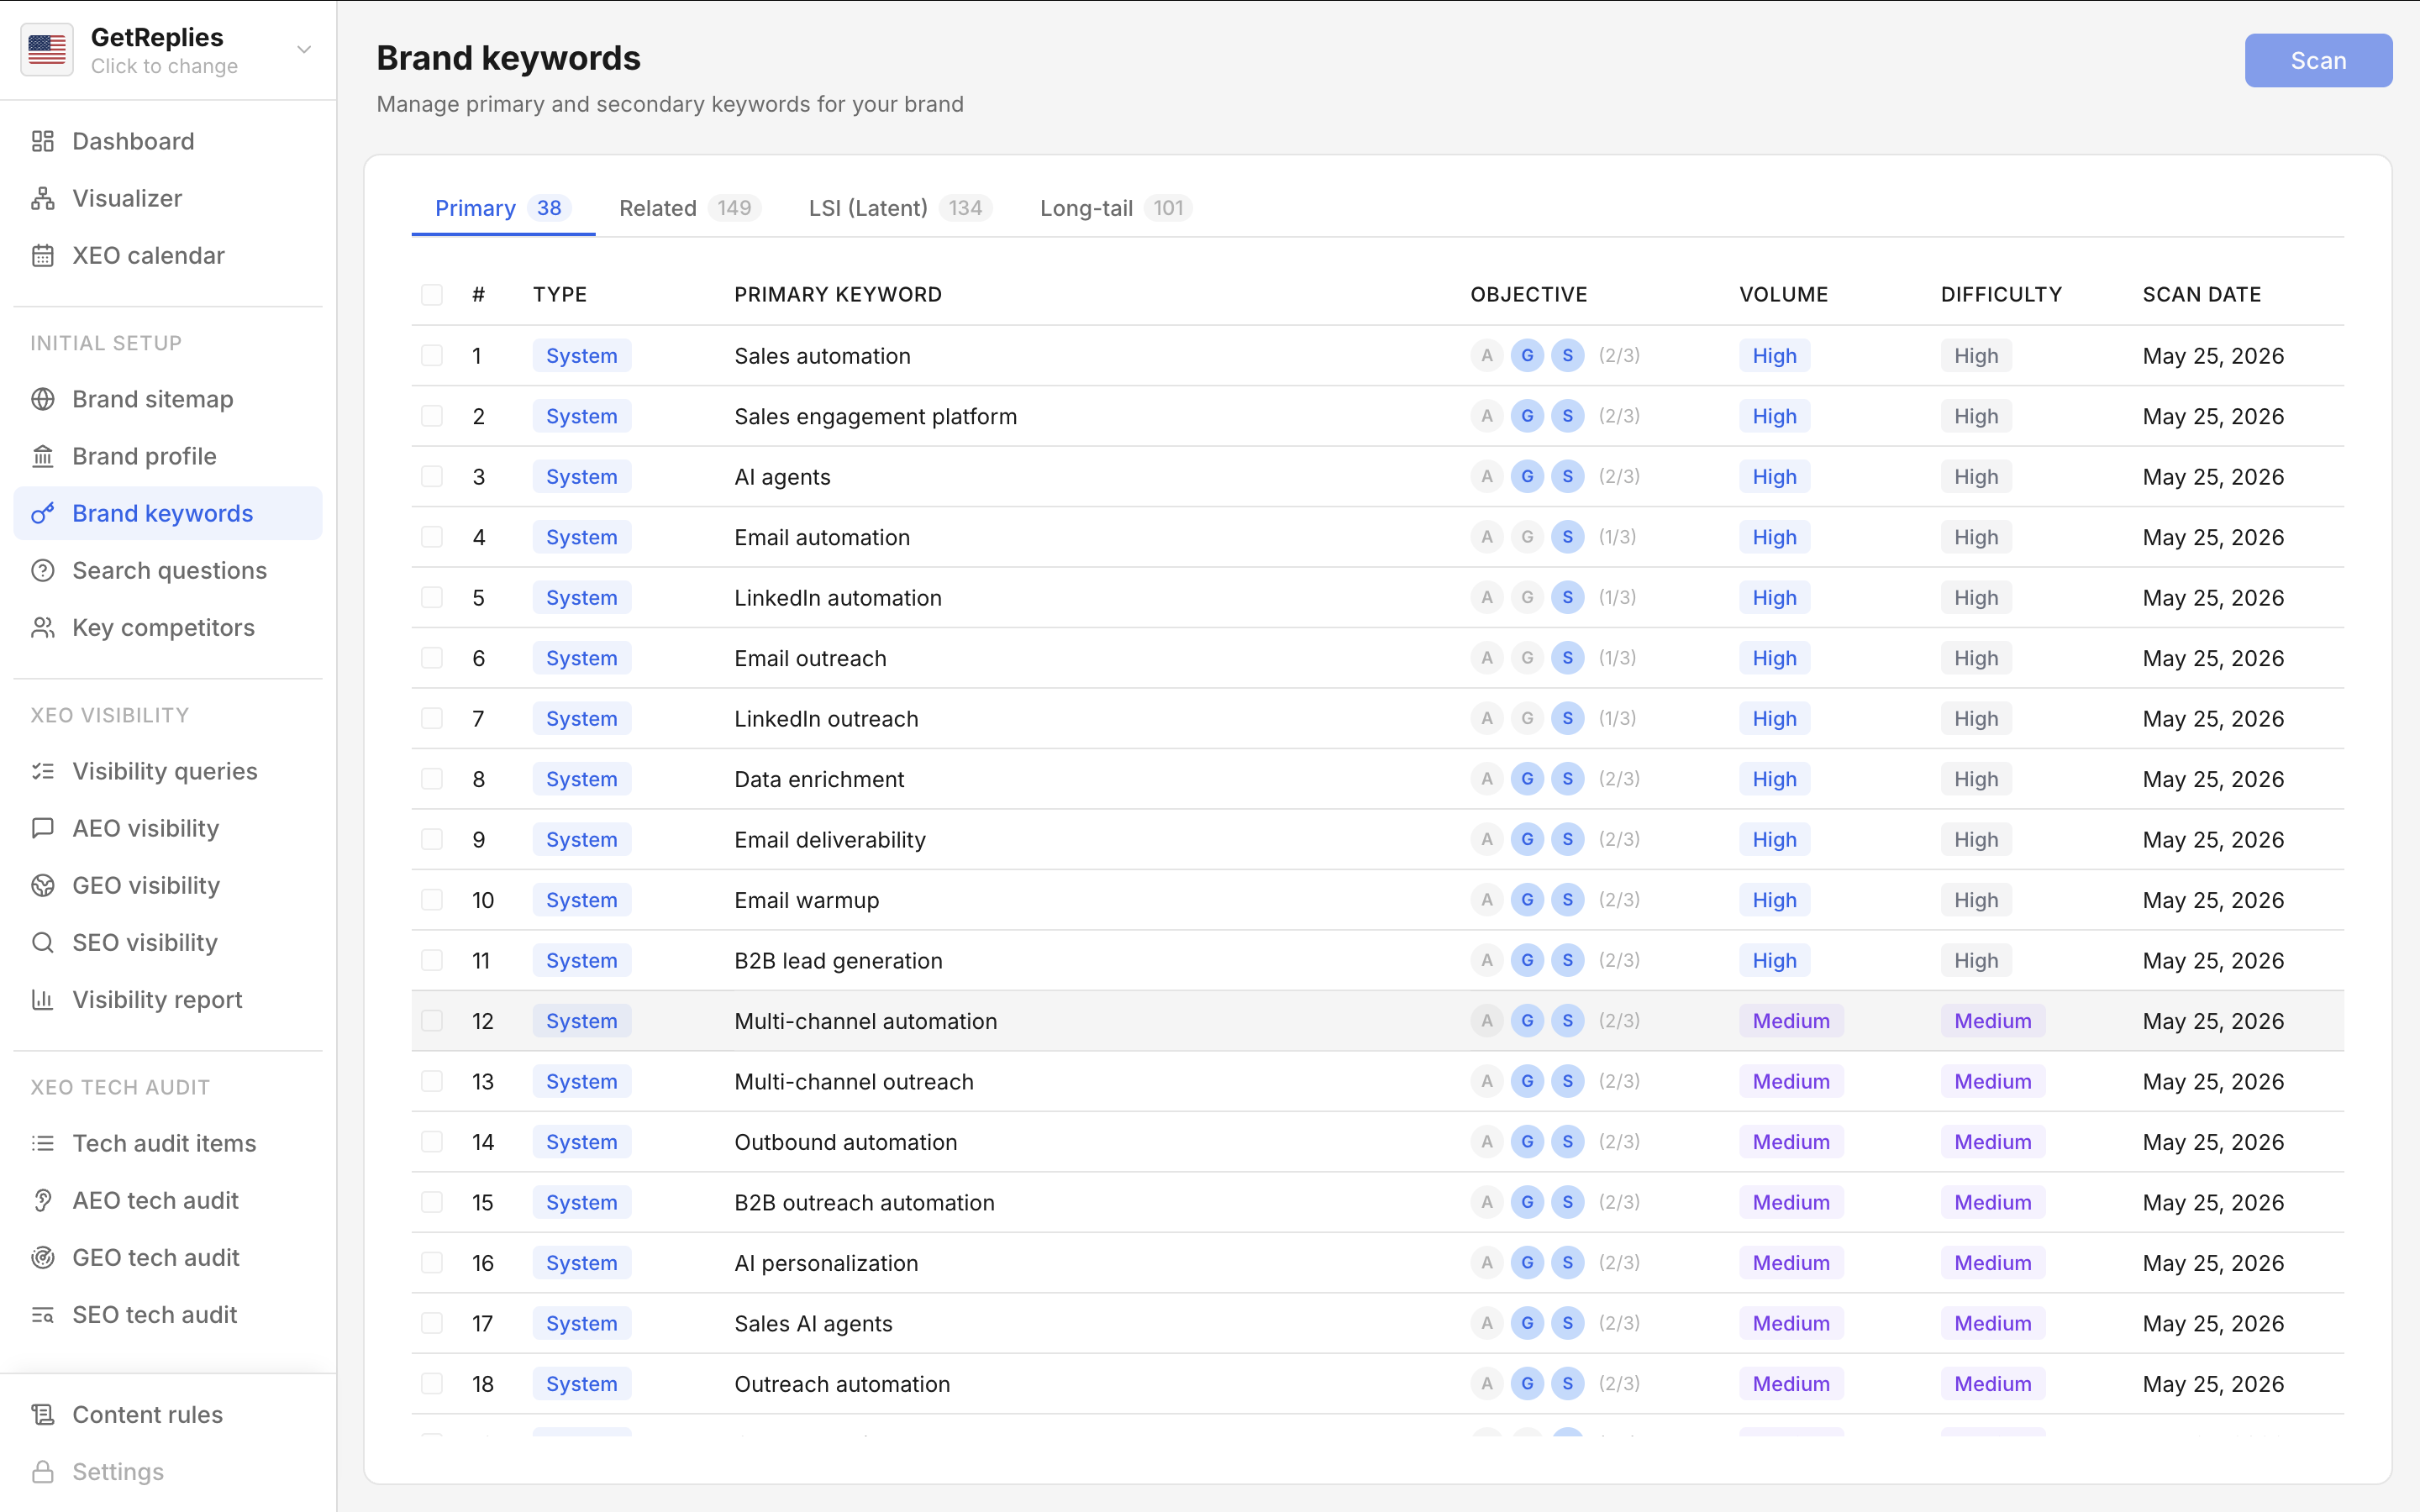Image resolution: width=2420 pixels, height=1512 pixels.
Task: Click the keyword "Sales AI agents"
Action: tap(813, 1323)
